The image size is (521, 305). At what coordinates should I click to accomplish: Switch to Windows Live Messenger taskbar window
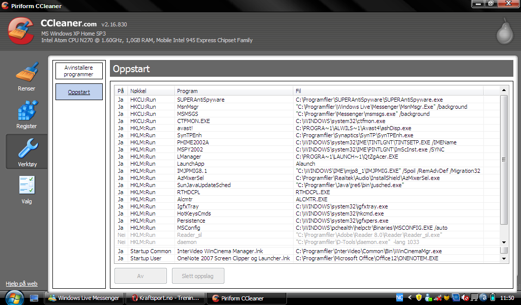[x=84, y=298]
